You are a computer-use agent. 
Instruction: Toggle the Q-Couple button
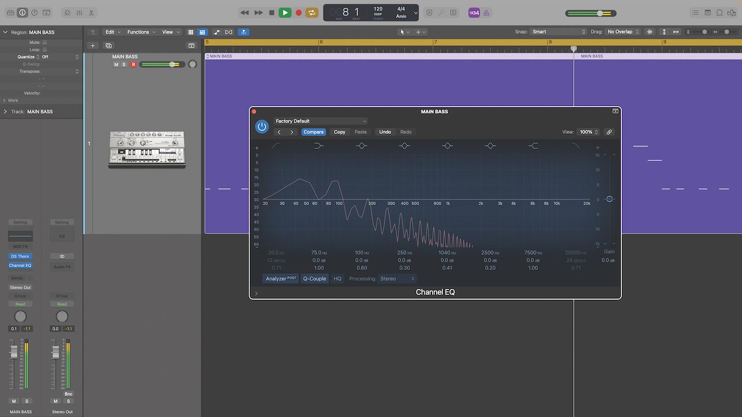coord(314,279)
